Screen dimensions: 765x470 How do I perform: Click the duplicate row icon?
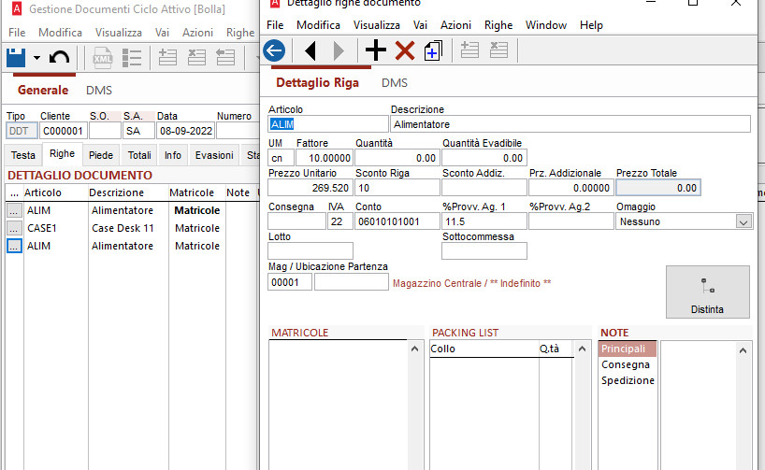432,50
